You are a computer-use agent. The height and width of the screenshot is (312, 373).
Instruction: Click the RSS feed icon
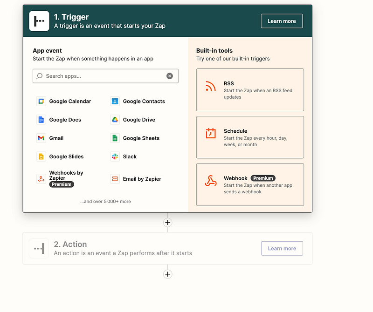click(x=211, y=86)
